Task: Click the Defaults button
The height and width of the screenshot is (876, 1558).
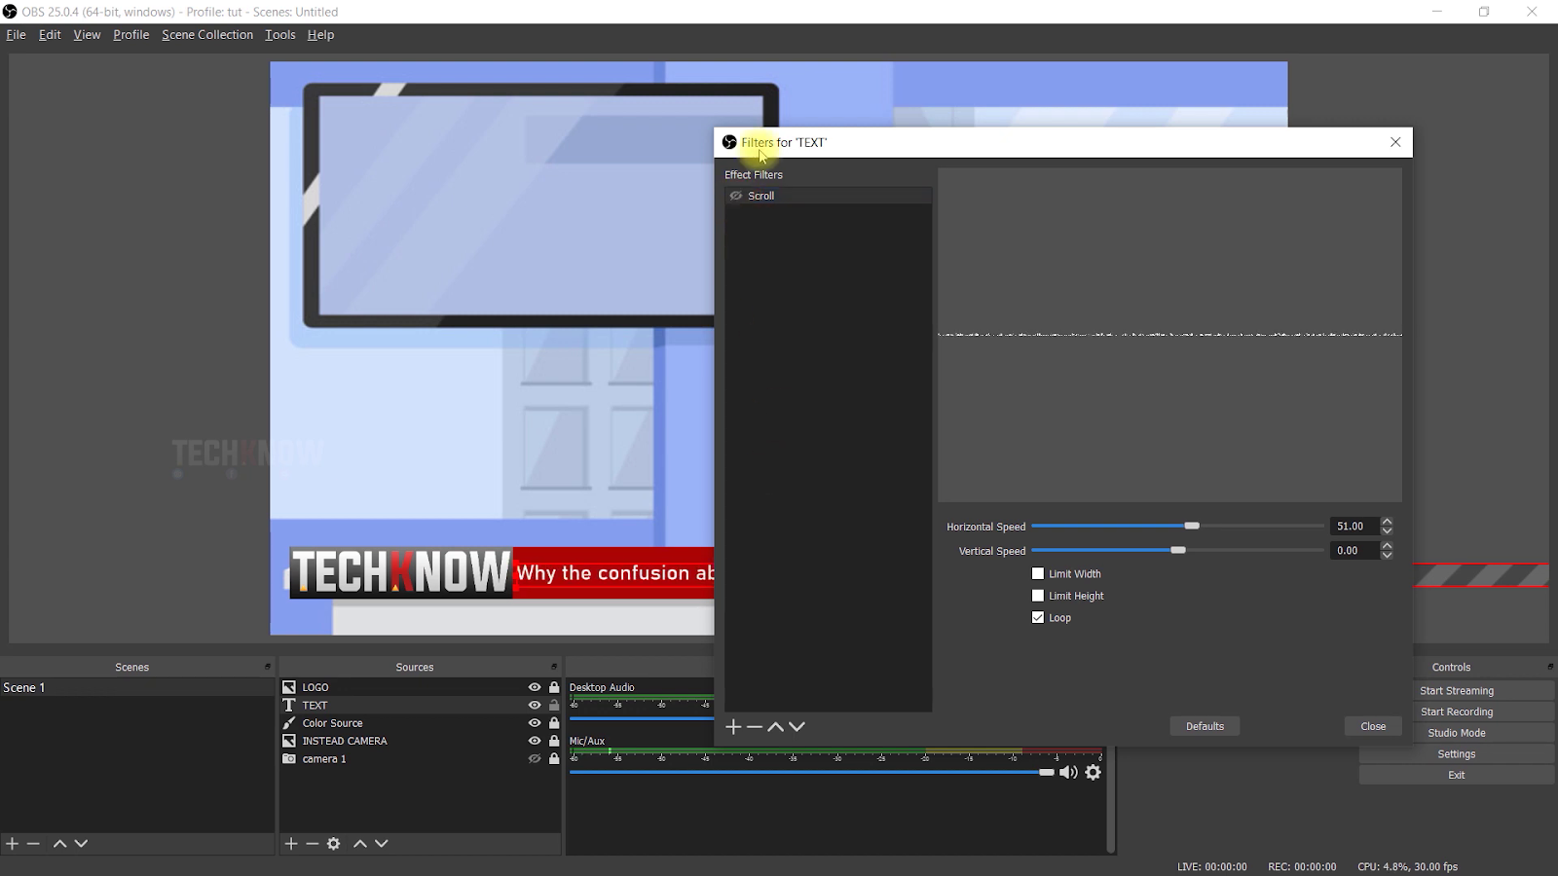Action: 1205,726
